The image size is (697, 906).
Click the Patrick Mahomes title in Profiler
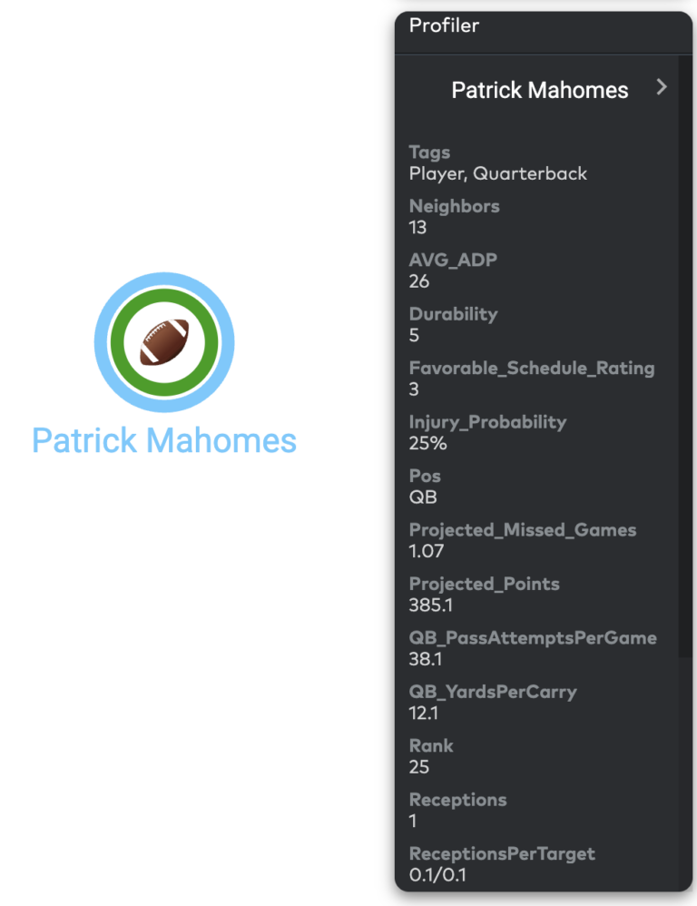(x=539, y=90)
